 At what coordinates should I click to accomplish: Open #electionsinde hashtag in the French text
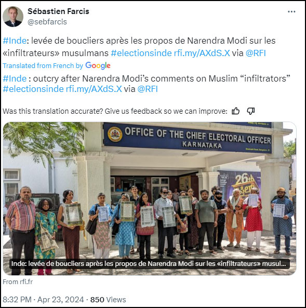coord(141,53)
